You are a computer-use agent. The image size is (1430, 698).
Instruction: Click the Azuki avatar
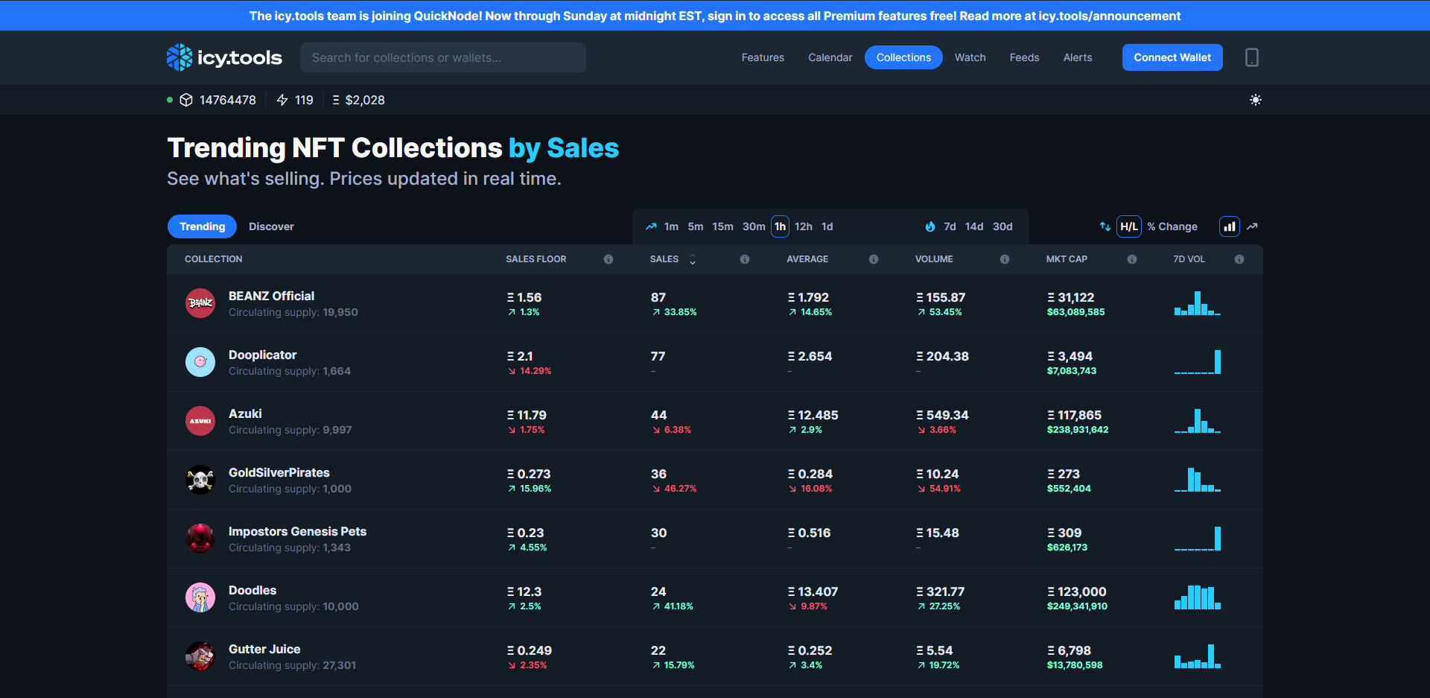click(200, 421)
